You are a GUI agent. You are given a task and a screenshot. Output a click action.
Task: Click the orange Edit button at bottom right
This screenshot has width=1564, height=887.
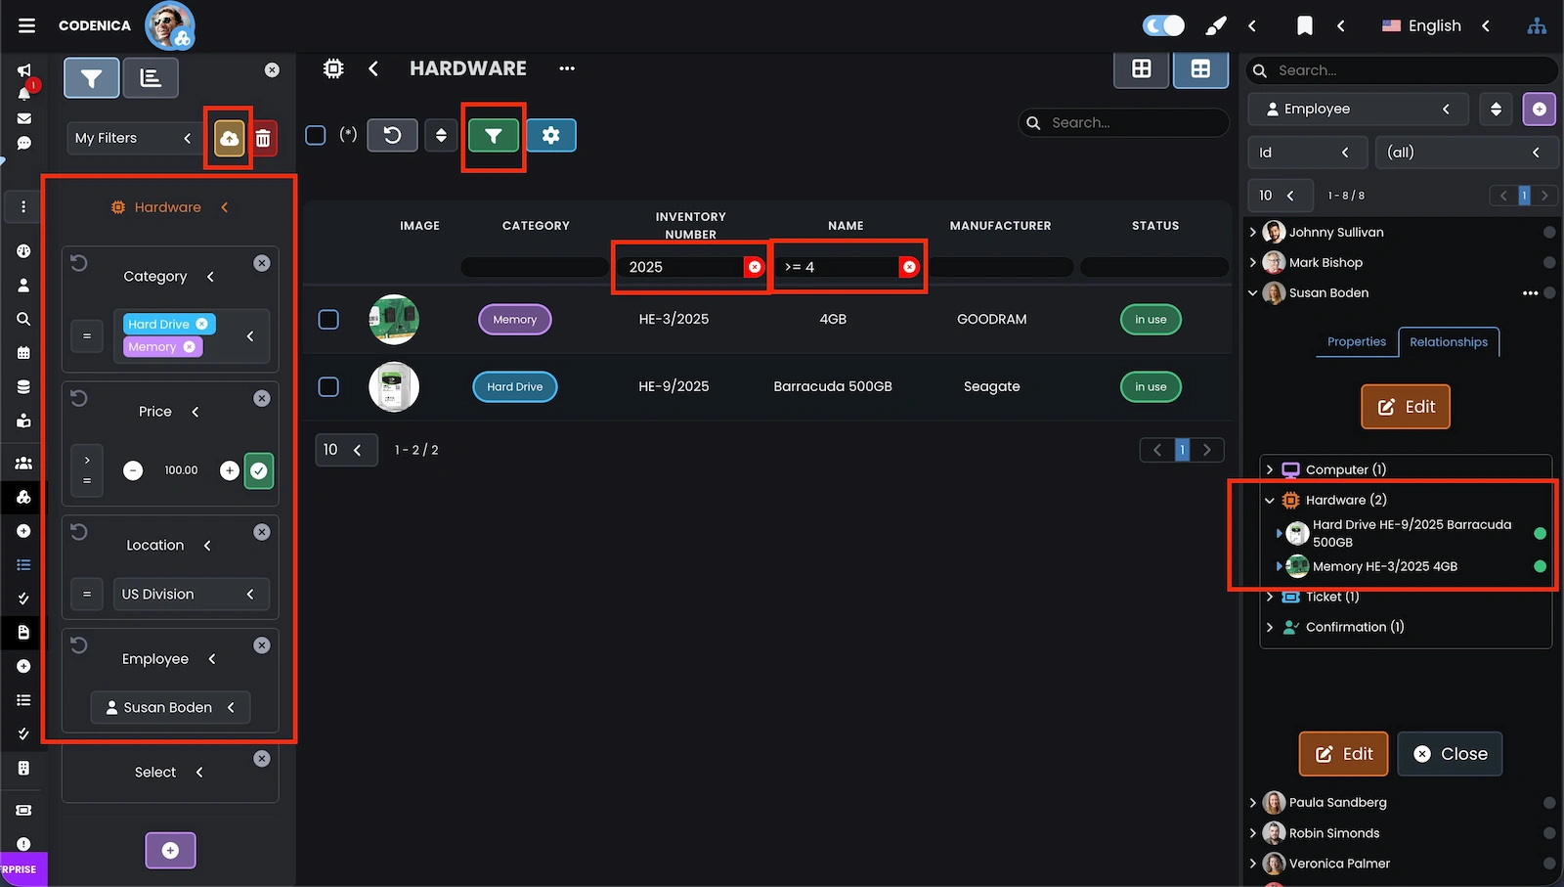click(x=1342, y=753)
